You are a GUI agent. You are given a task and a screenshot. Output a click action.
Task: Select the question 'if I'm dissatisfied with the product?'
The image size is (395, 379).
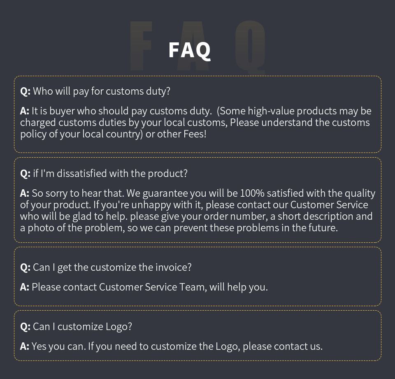[104, 173]
